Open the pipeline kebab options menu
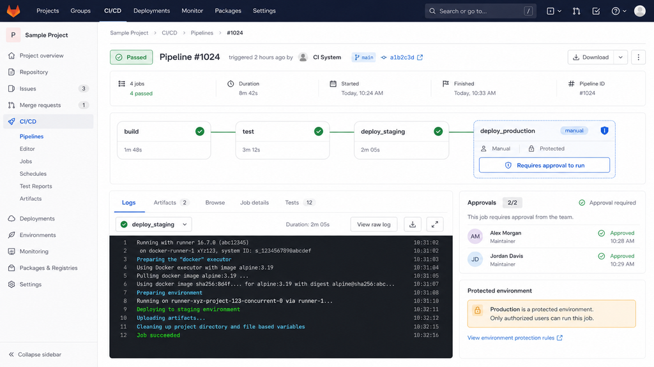The width and height of the screenshot is (654, 367). (638, 57)
